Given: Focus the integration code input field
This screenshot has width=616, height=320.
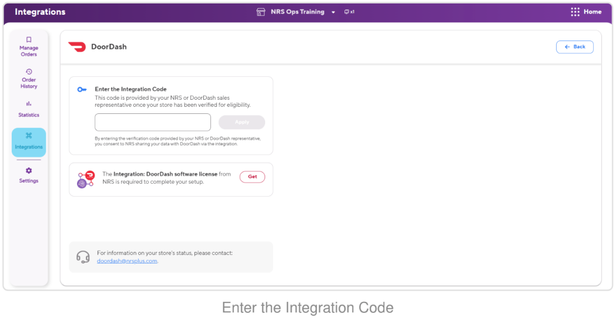Looking at the screenshot, I should point(153,122).
